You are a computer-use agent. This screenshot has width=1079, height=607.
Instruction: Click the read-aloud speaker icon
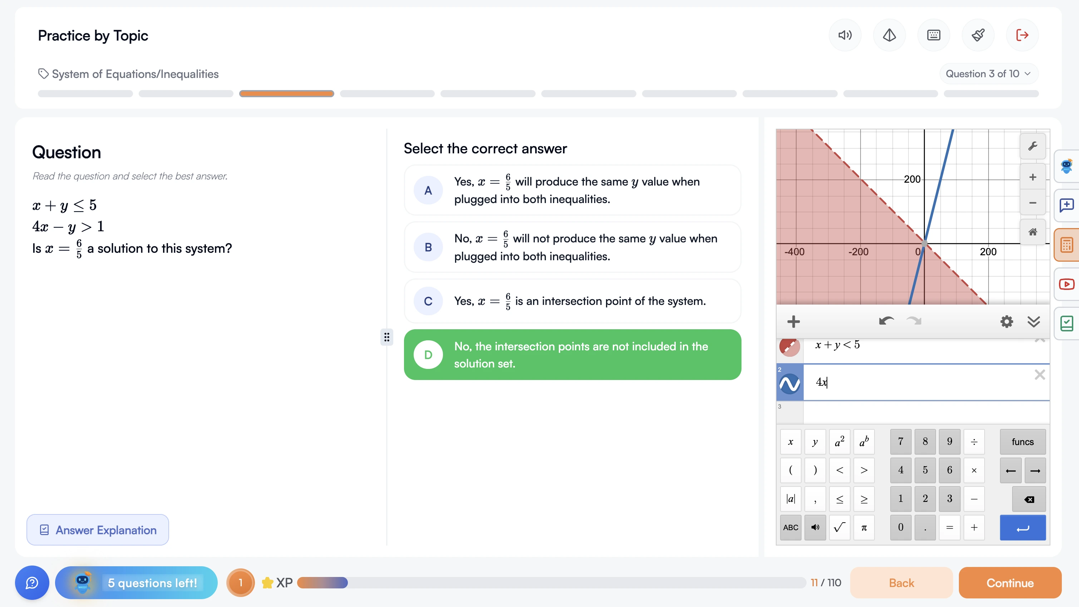tap(844, 35)
